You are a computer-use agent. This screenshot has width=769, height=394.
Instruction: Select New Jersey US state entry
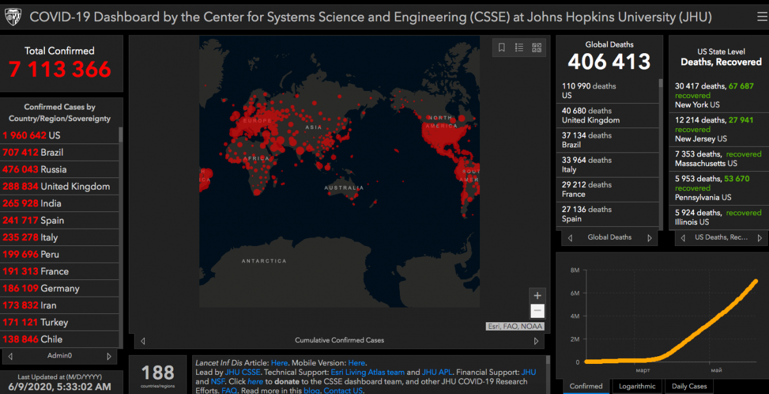[x=719, y=129]
